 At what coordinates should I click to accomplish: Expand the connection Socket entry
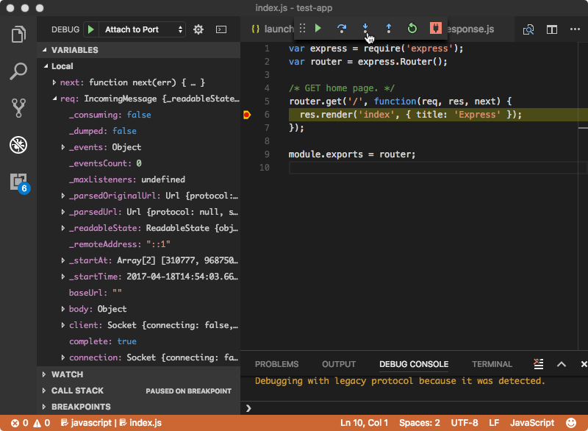pos(63,357)
